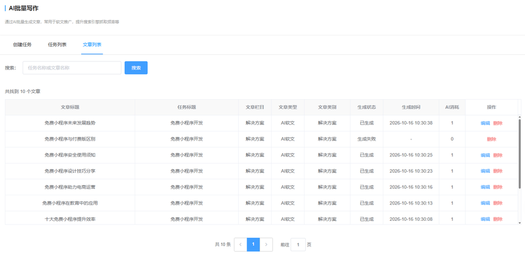Click the 免费小程序未来发展趋势 title cell
This screenshot has height=261, width=525.
tap(70, 123)
